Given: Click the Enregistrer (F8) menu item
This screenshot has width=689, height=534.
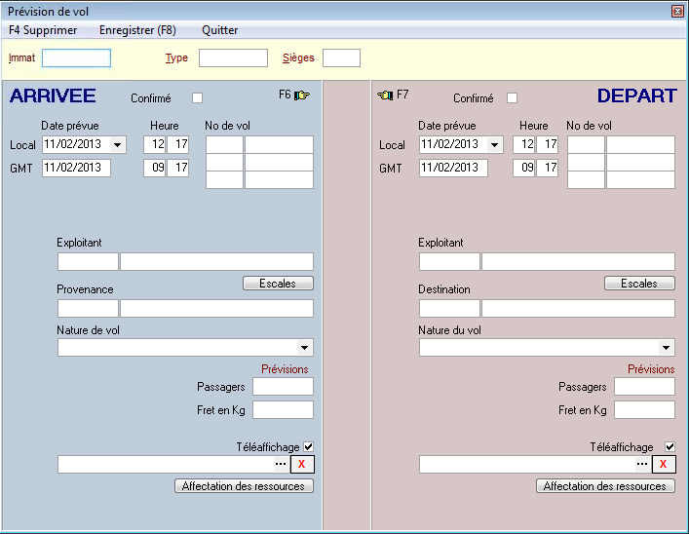Looking at the screenshot, I should point(137,30).
